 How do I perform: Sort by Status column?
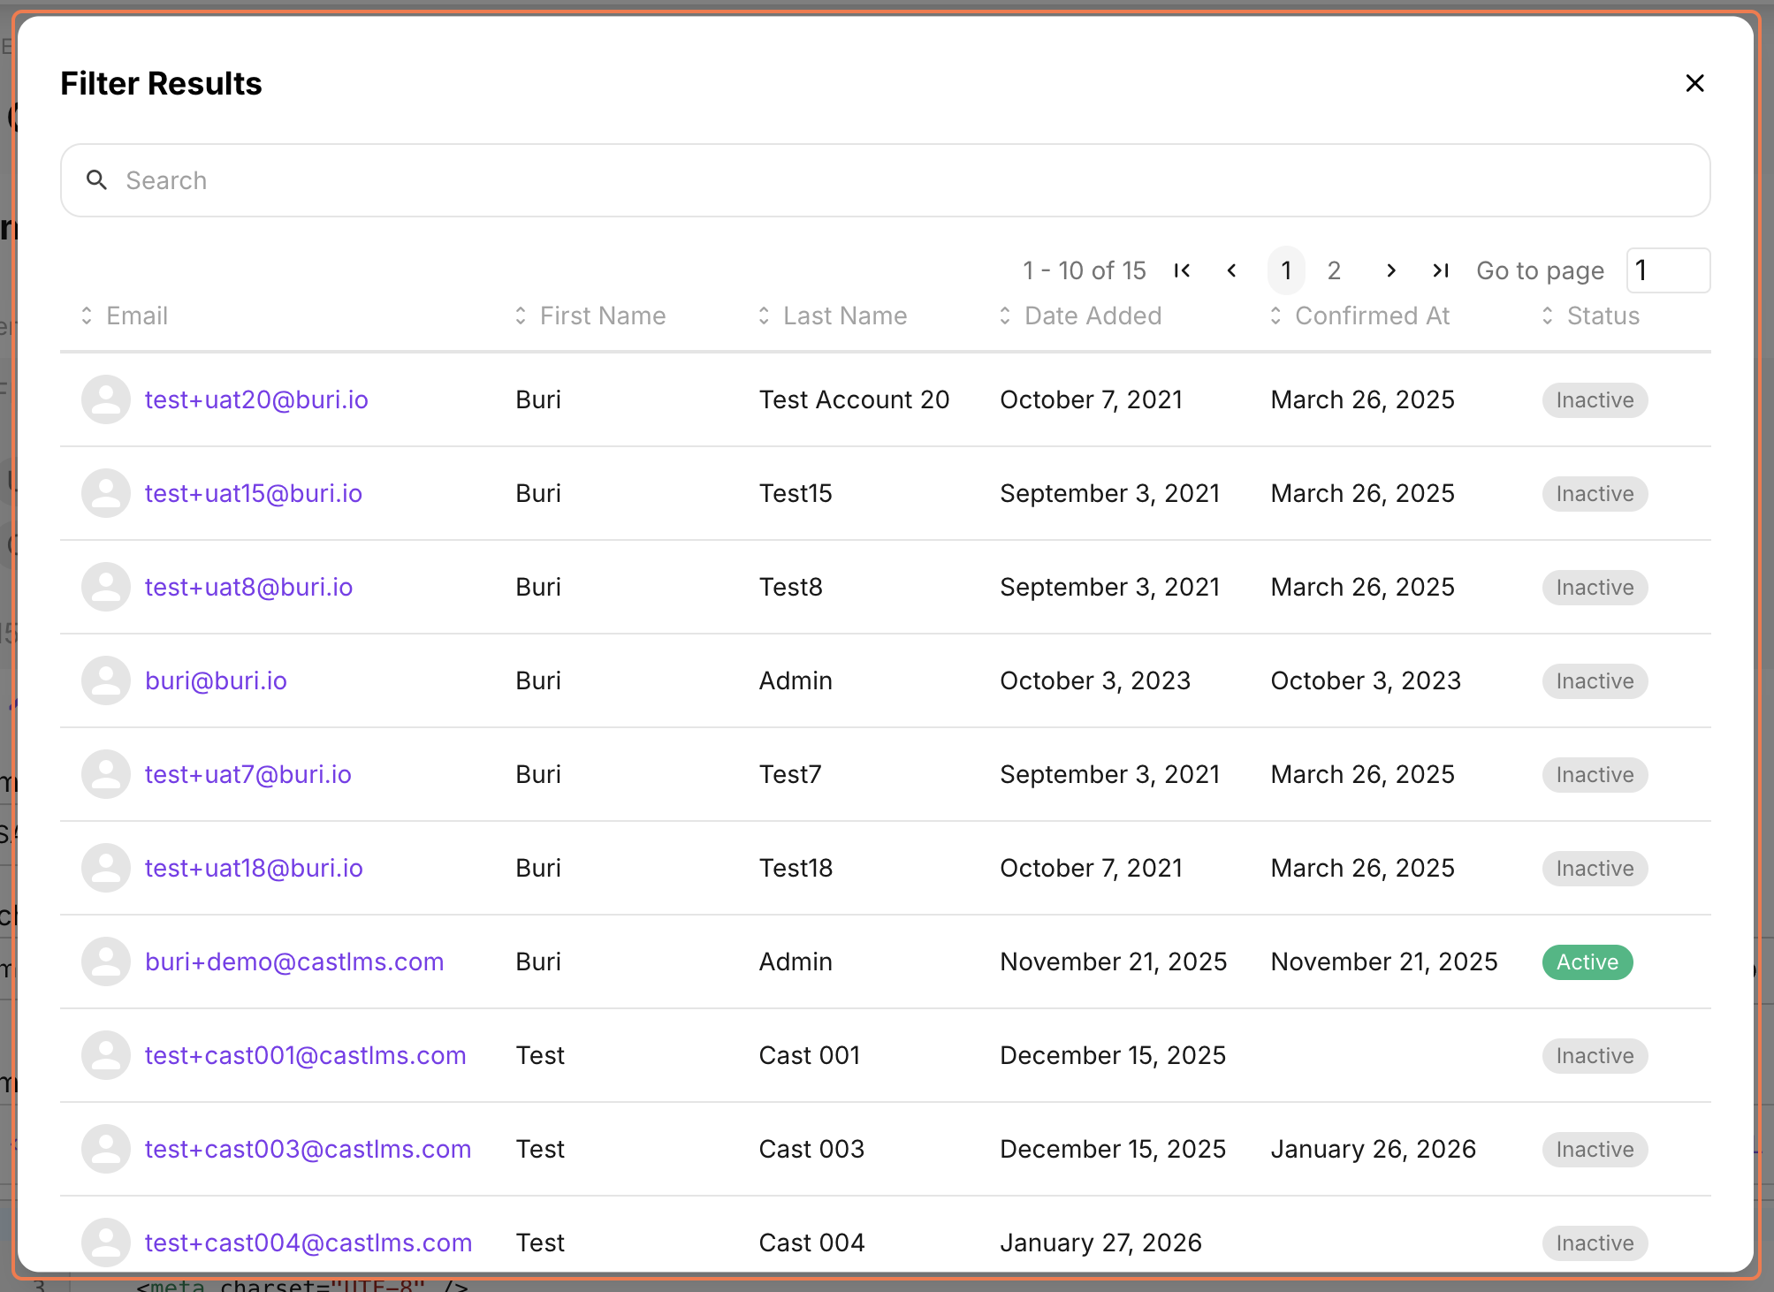pos(1590,315)
